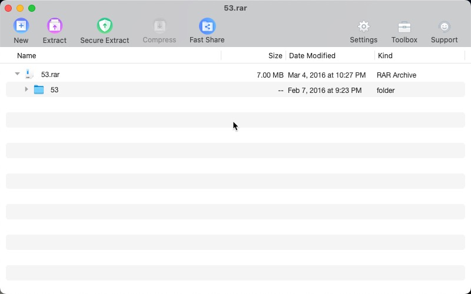Screen dimensions: 471x294
Task: Open the Toolbox icon
Action: (x=404, y=27)
